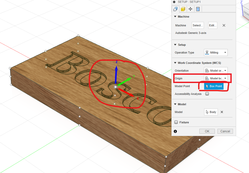Open the Setup tab in the dialog
Viewport: 249px width, 173px height.
176,9
